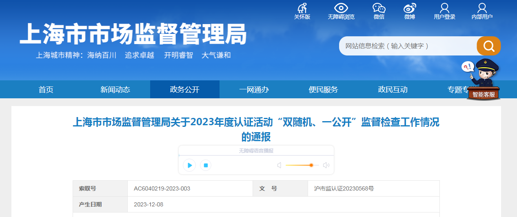Select the 政务公开 menu tab
This screenshot has width=517, height=217.
(x=185, y=90)
